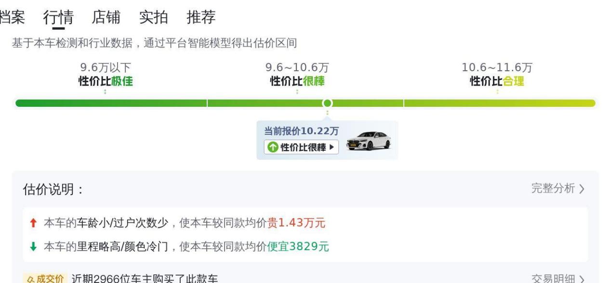611x283 pixels.
Task: Click the red up-arrow price increase icon
Action: pos(33,223)
